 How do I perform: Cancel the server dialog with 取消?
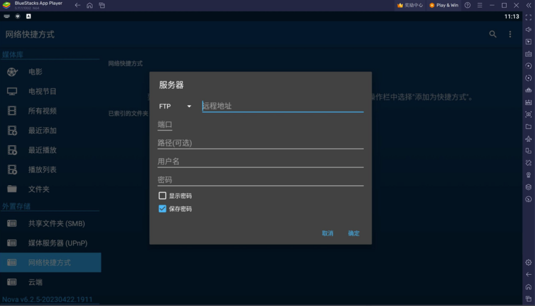click(x=328, y=233)
